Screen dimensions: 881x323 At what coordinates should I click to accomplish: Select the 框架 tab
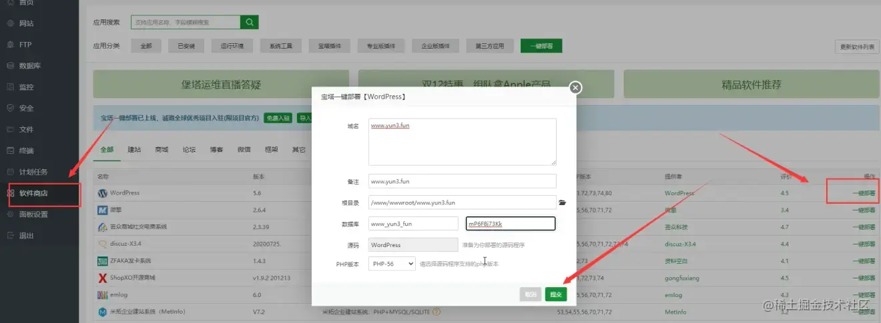(x=271, y=150)
